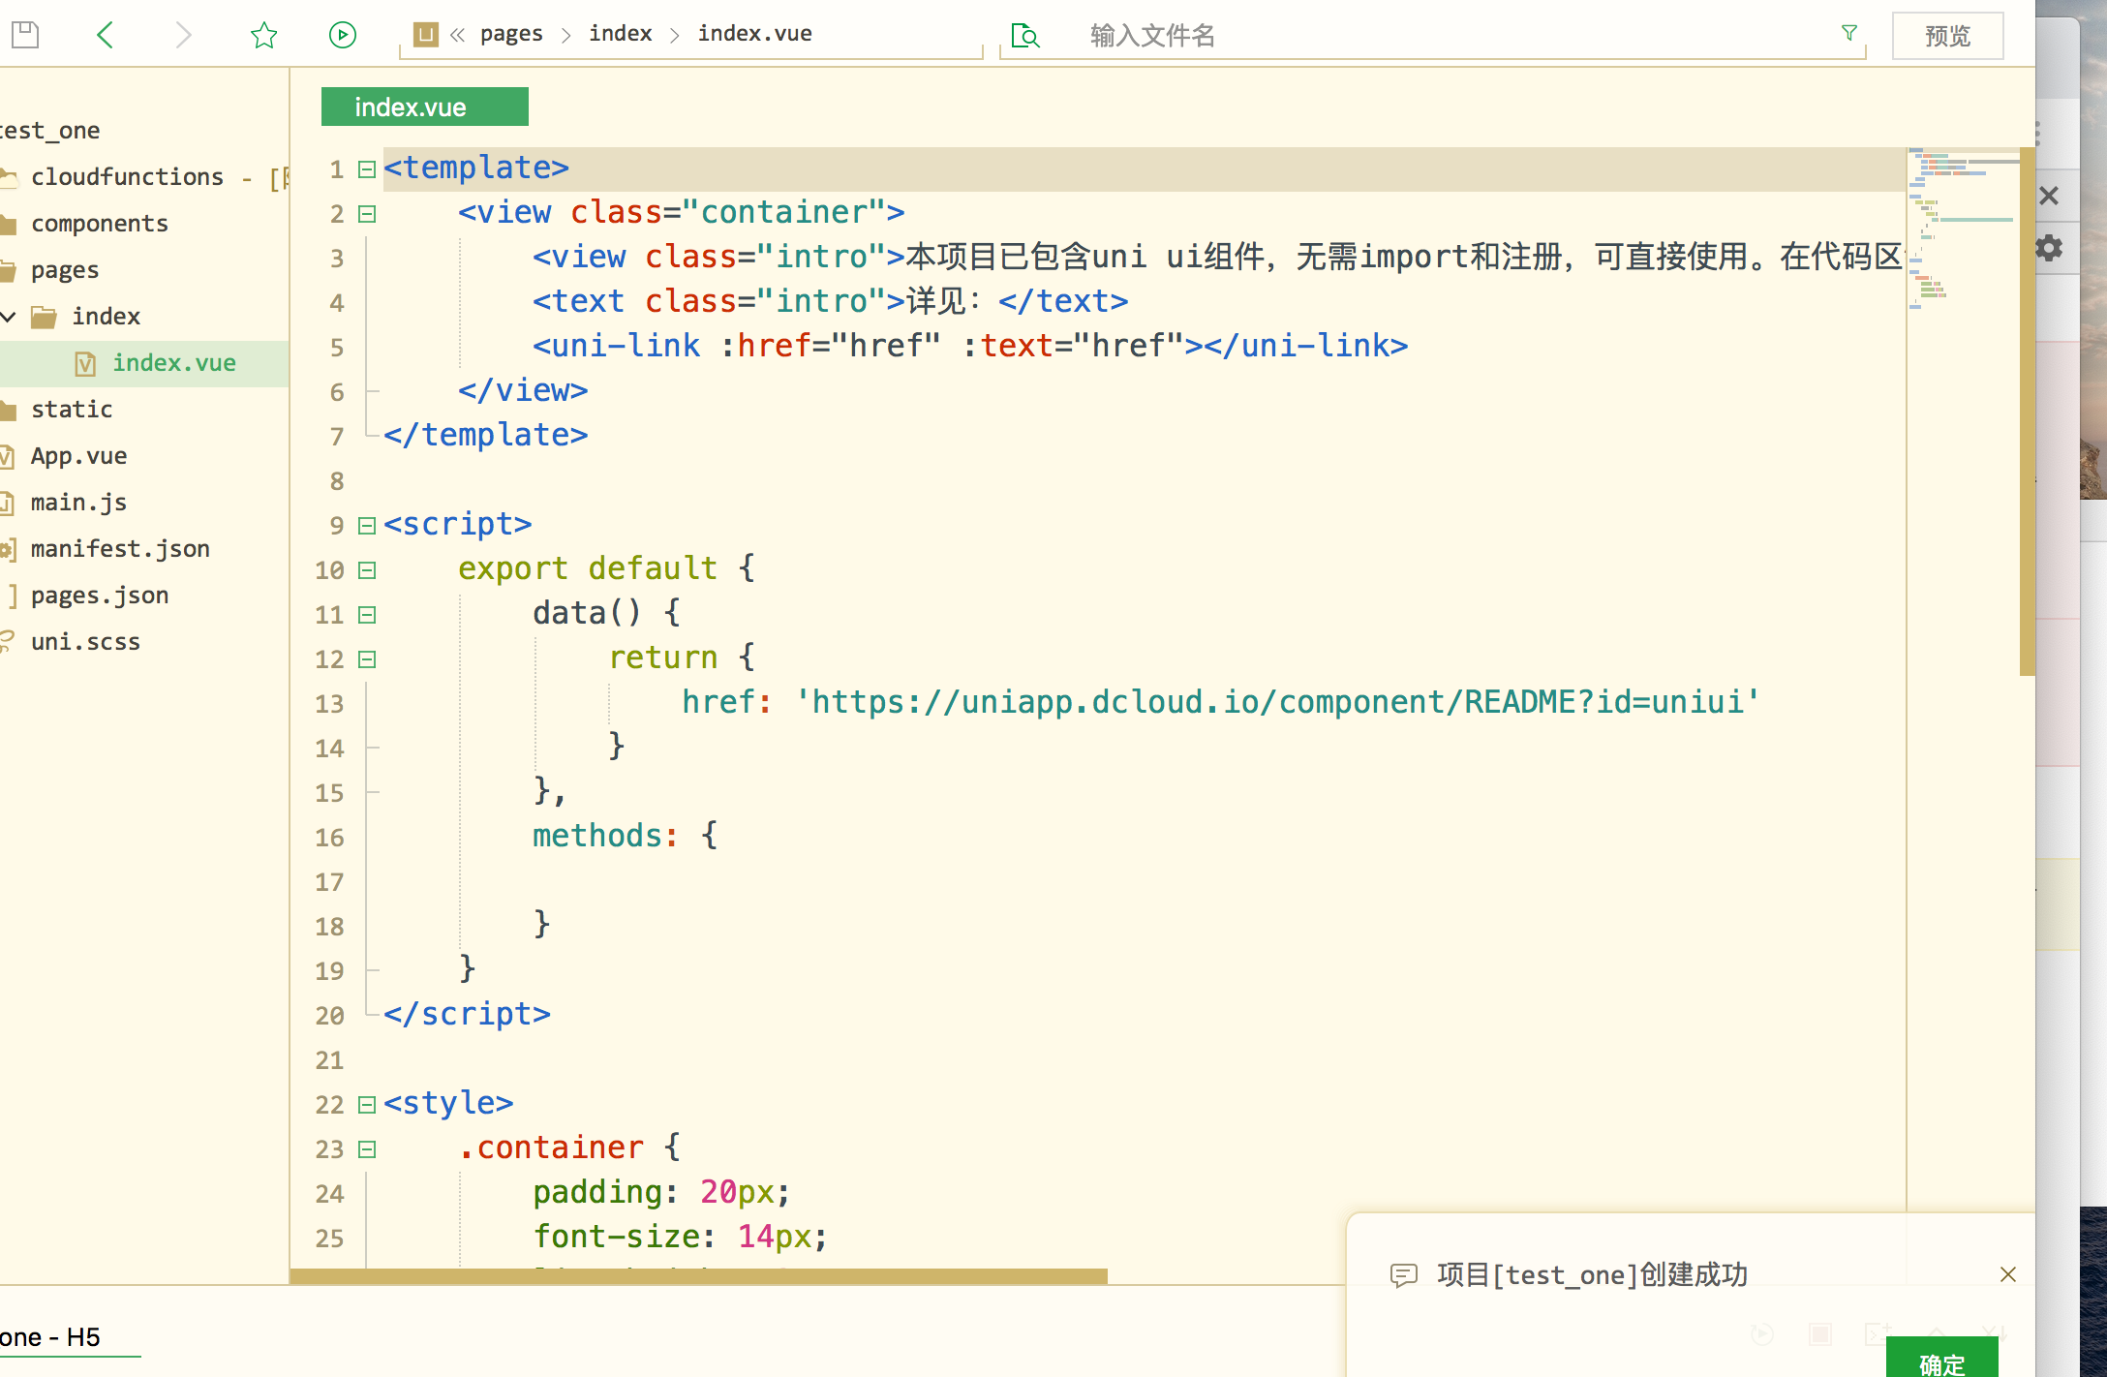This screenshot has width=2107, height=1377.
Task: Click the code minimap preview
Action: point(1962,229)
